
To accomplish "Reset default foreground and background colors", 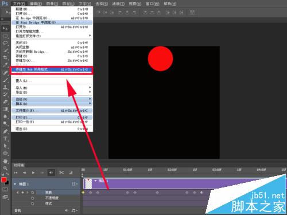I will pos(2,174).
